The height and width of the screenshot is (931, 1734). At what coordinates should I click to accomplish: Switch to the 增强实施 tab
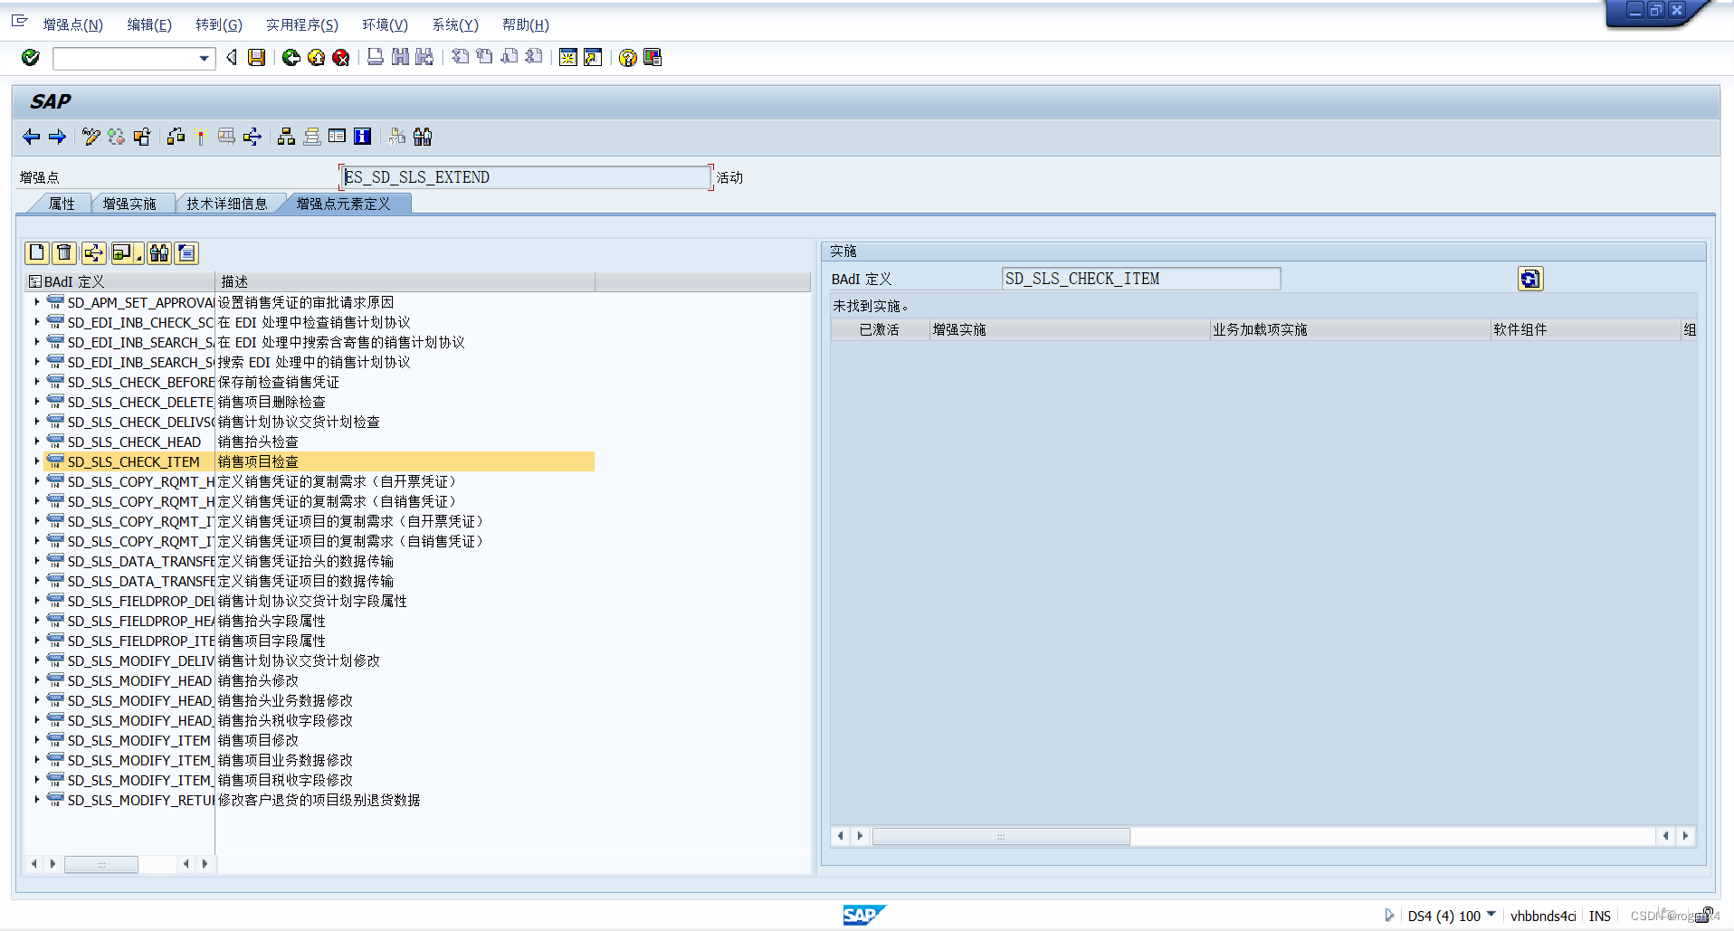(x=129, y=204)
